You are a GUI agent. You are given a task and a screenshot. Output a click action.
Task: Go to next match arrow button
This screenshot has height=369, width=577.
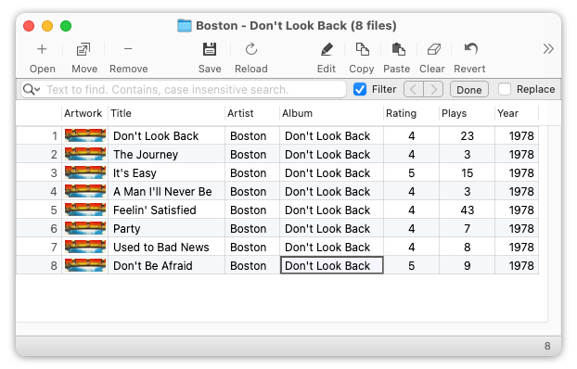pyautogui.click(x=433, y=89)
